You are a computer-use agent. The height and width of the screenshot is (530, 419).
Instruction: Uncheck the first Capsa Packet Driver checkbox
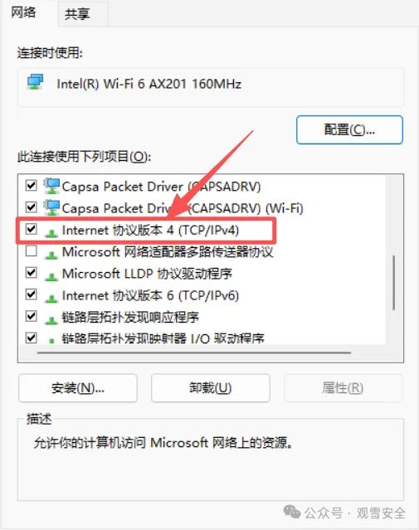[31, 185]
